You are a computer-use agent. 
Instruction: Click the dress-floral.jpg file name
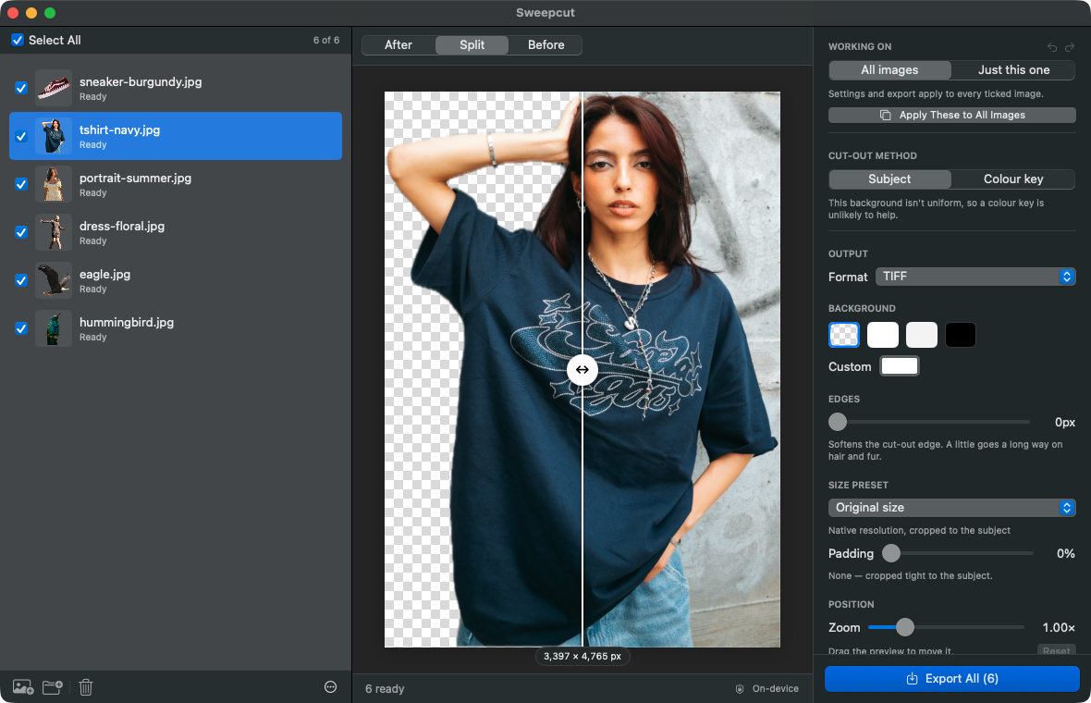(x=122, y=227)
